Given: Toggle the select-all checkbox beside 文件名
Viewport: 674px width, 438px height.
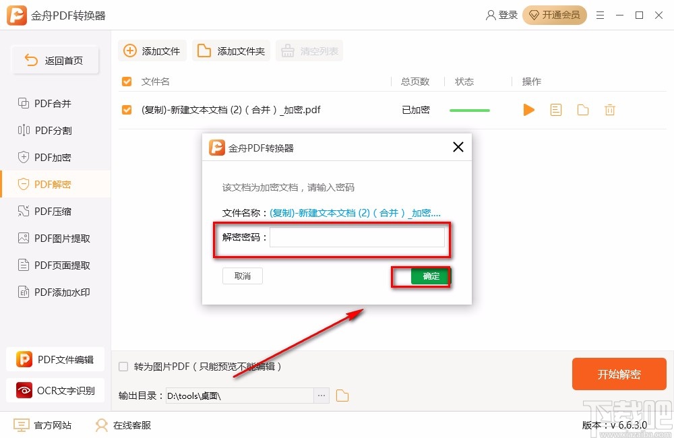Looking at the screenshot, I should [x=127, y=82].
